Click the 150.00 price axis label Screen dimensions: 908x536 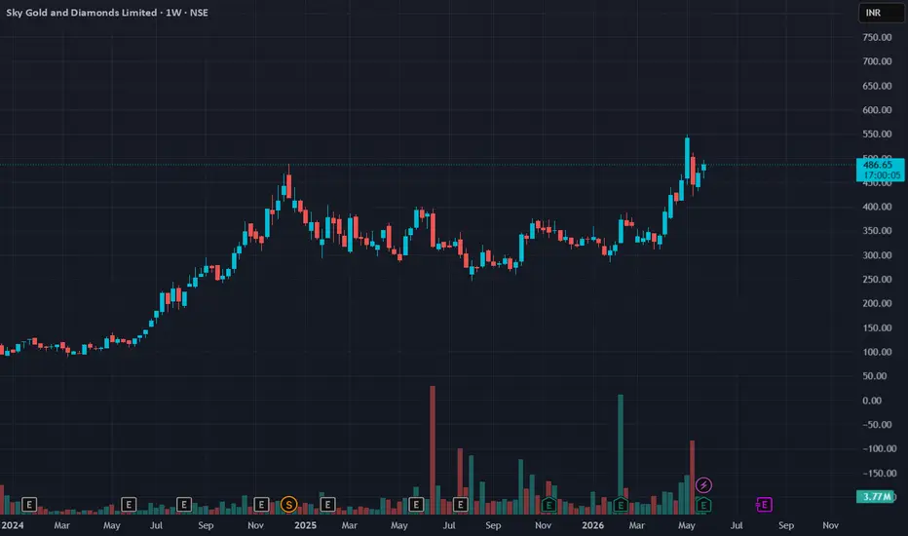click(877, 328)
